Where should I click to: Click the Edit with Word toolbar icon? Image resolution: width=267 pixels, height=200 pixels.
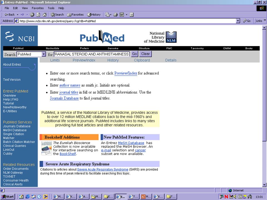tap(122, 15)
